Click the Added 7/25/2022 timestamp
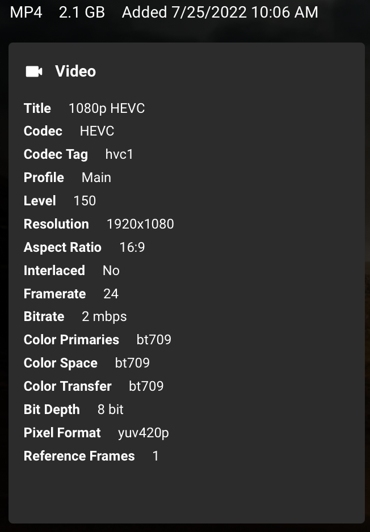The image size is (370, 532). pos(219,12)
